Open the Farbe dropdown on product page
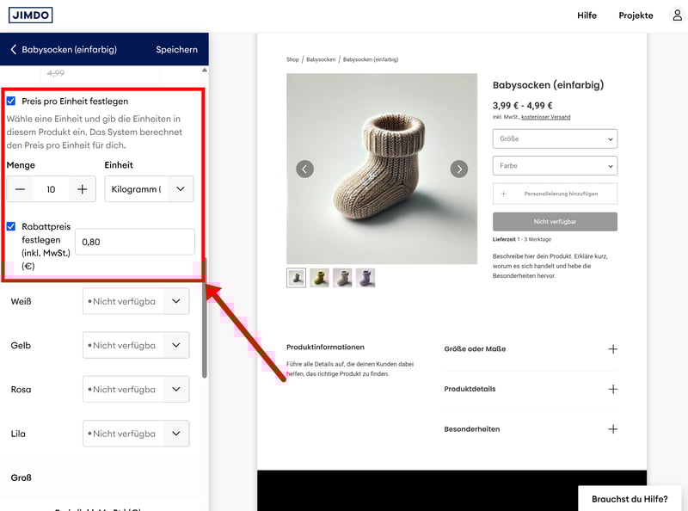Viewport: 688px width, 511px height. (x=555, y=166)
